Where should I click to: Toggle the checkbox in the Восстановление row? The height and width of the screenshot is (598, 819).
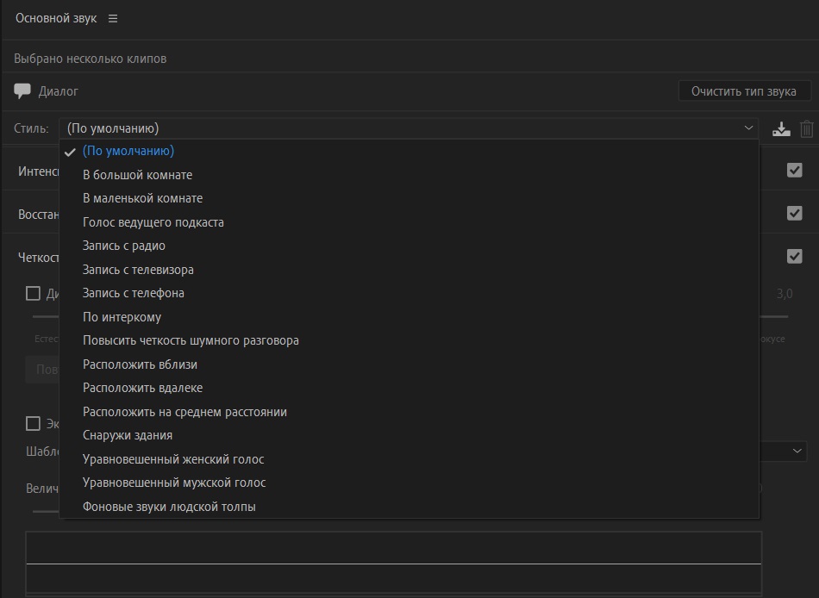795,213
